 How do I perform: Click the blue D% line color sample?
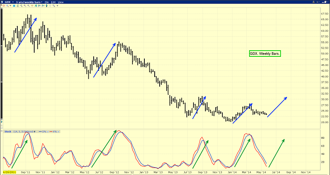coord(40,131)
